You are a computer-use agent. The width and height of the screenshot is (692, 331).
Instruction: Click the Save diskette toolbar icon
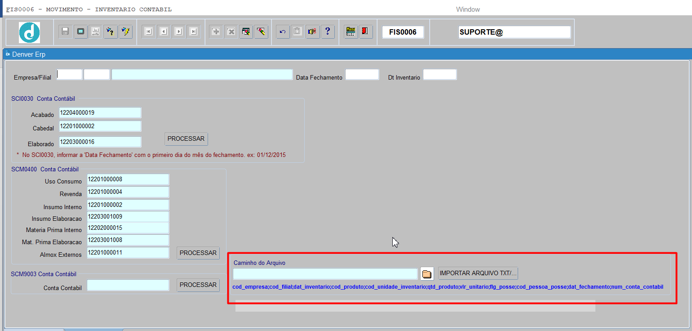pyautogui.click(x=65, y=31)
